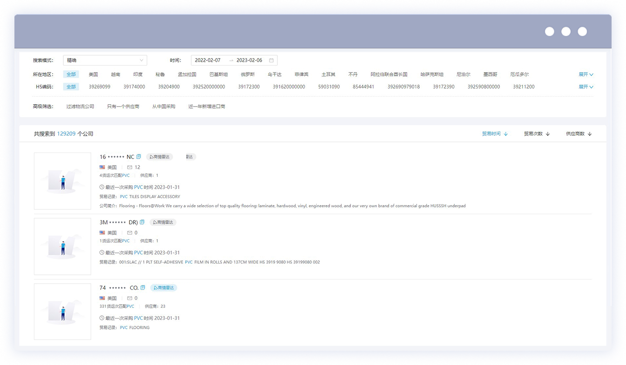The image size is (626, 365).
Task: Click mail icon in 74 ****** CO. row
Action: click(x=130, y=298)
